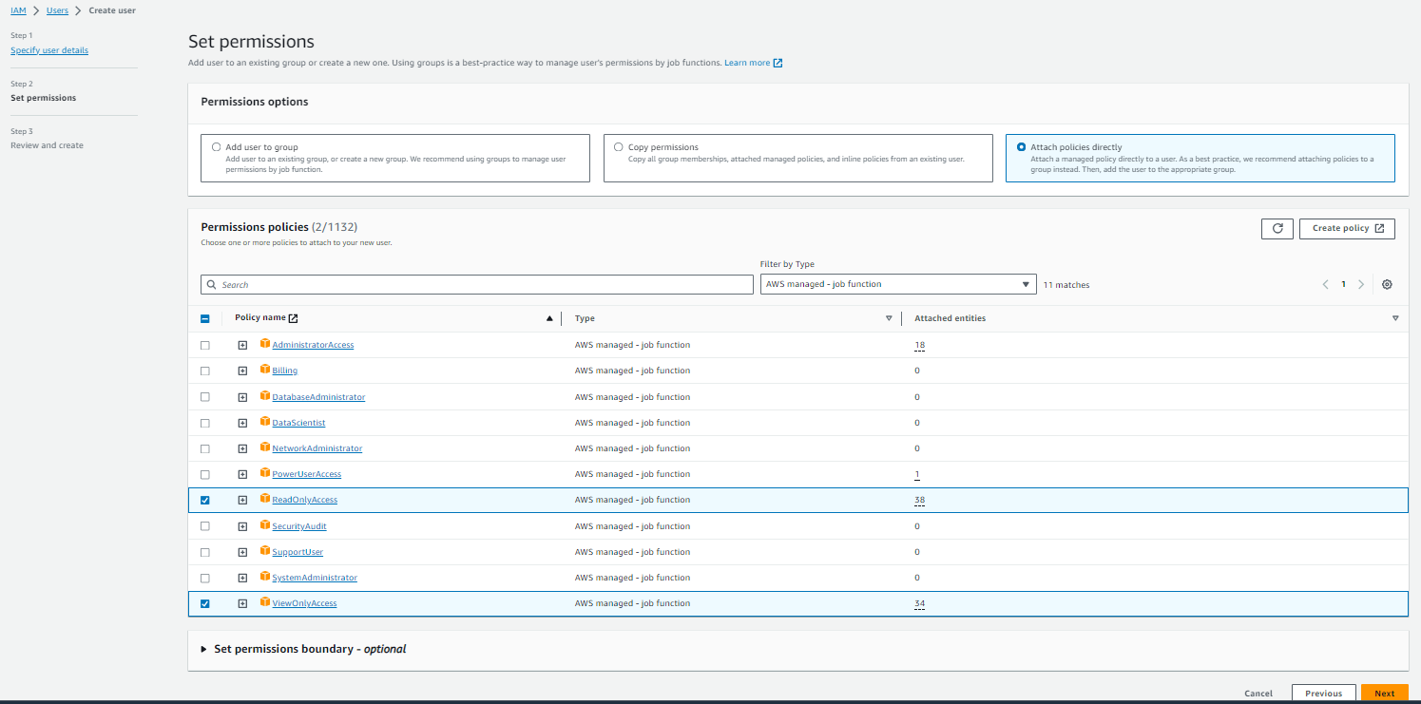
Task: Check the AdministratorAccess policy checkbox
Action: 205,345
